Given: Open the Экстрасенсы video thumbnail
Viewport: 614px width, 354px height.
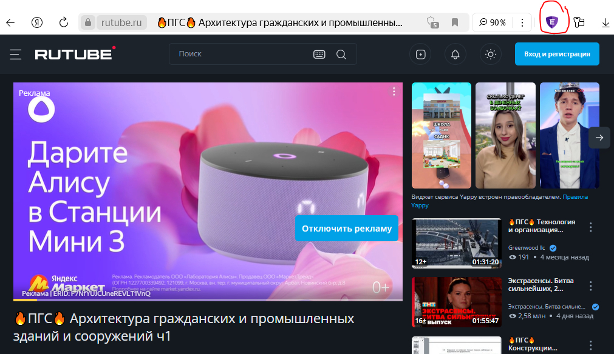Looking at the screenshot, I should tap(457, 302).
